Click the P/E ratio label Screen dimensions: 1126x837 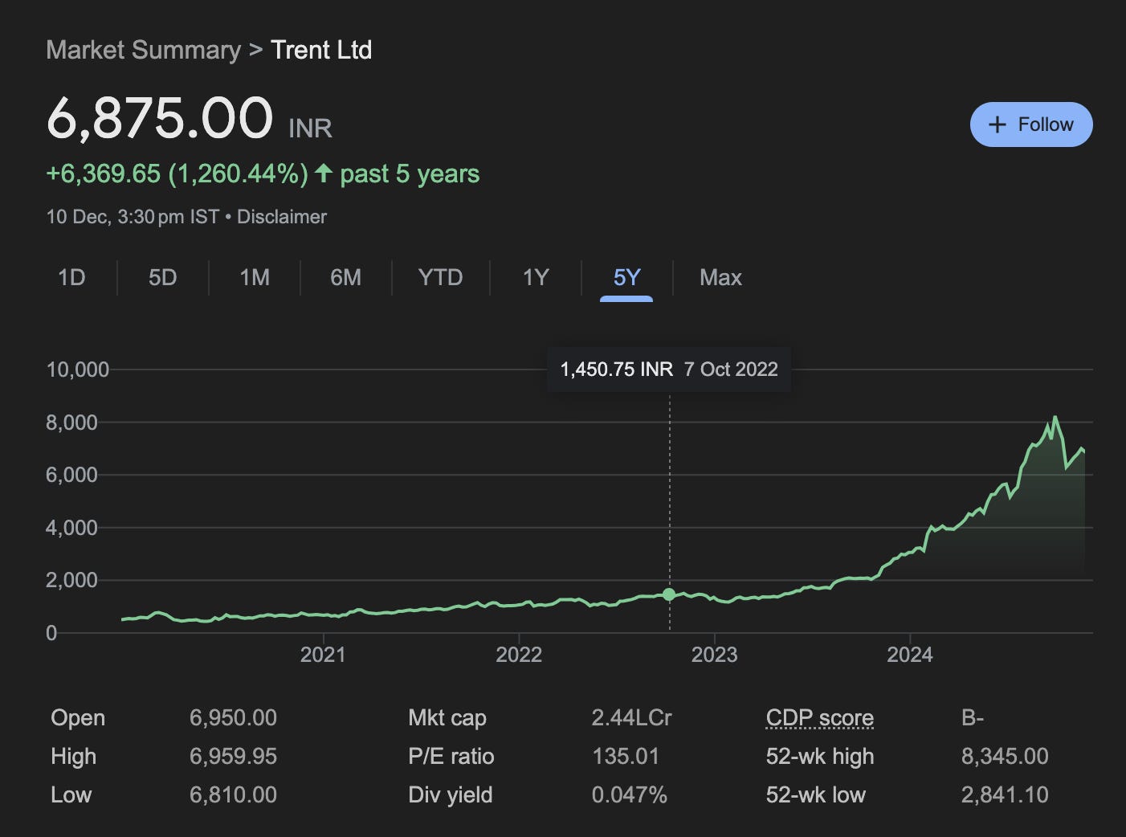click(451, 757)
